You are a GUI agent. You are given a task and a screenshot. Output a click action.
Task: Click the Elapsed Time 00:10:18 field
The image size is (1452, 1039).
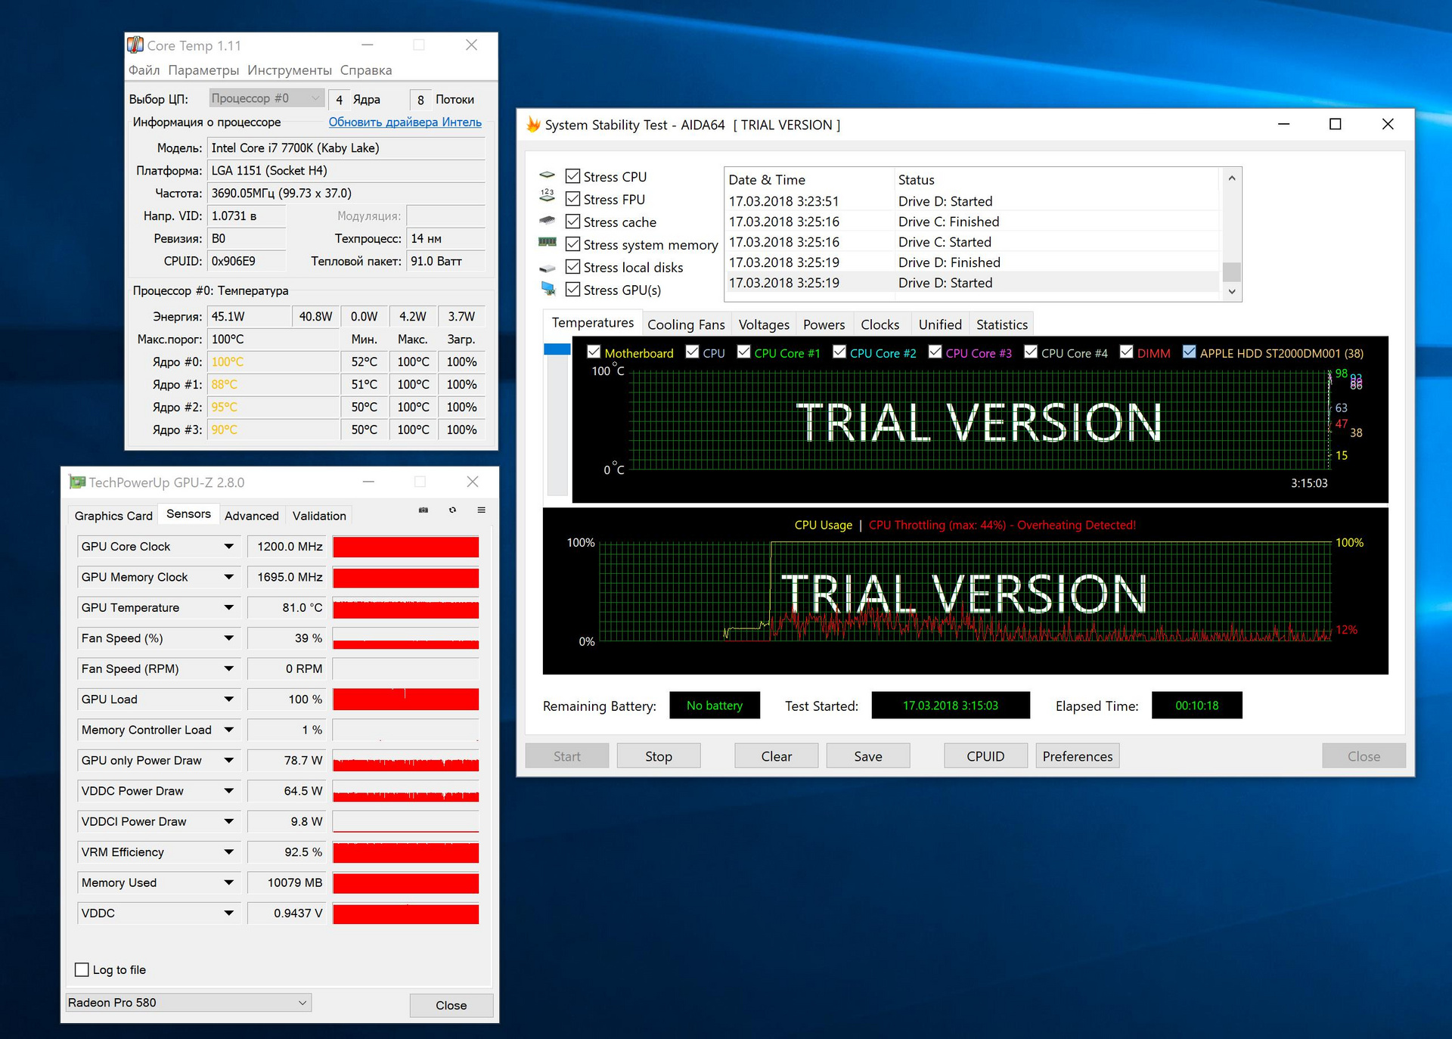[1197, 706]
